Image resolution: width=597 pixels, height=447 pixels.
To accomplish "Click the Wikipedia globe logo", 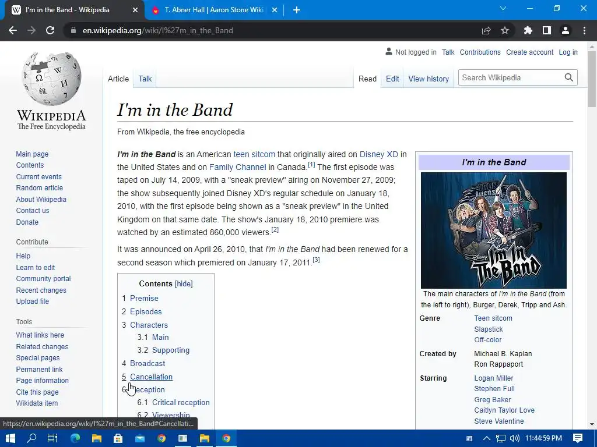I will click(x=51, y=79).
